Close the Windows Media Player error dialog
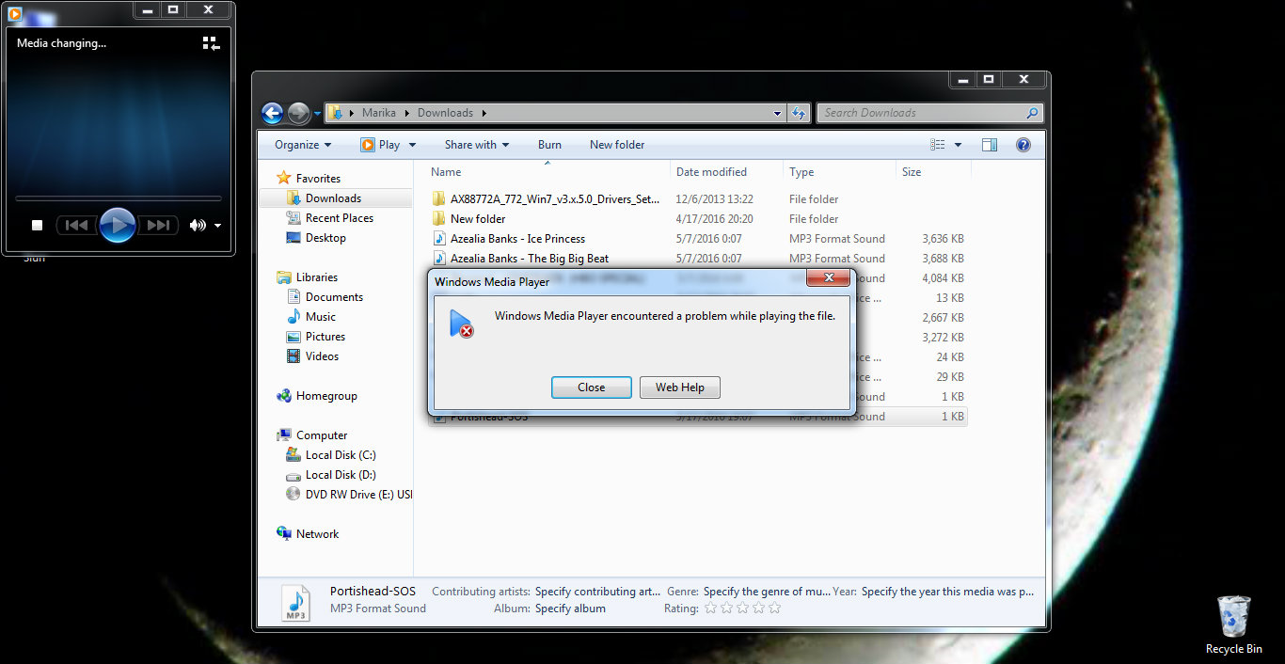This screenshot has width=1285, height=664. point(591,387)
